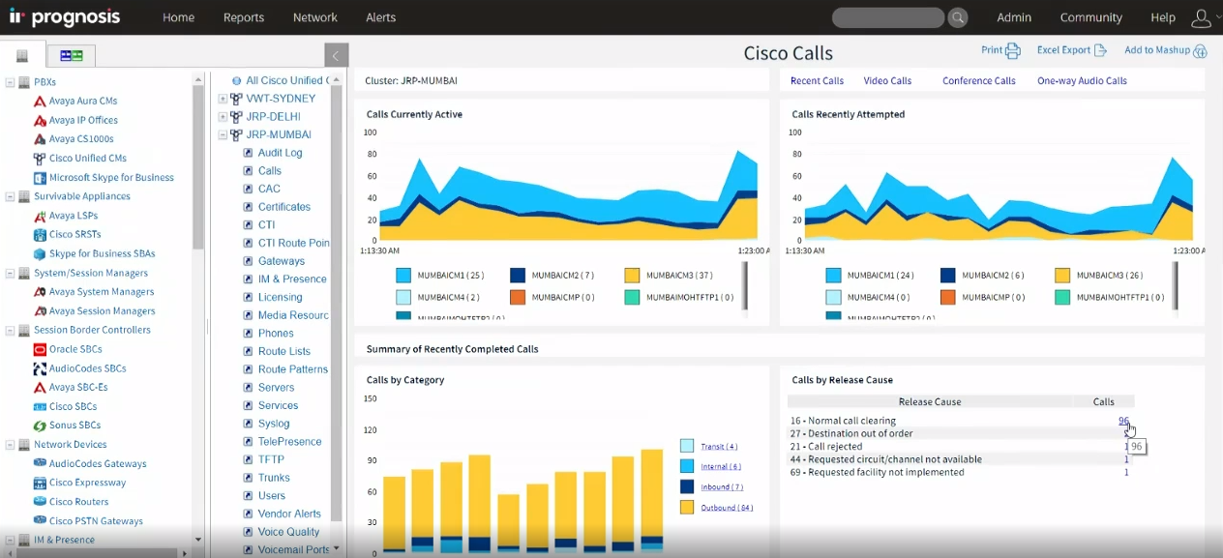Screen dimensions: 1223x558
Task: Open the Reports menu
Action: [243, 17]
